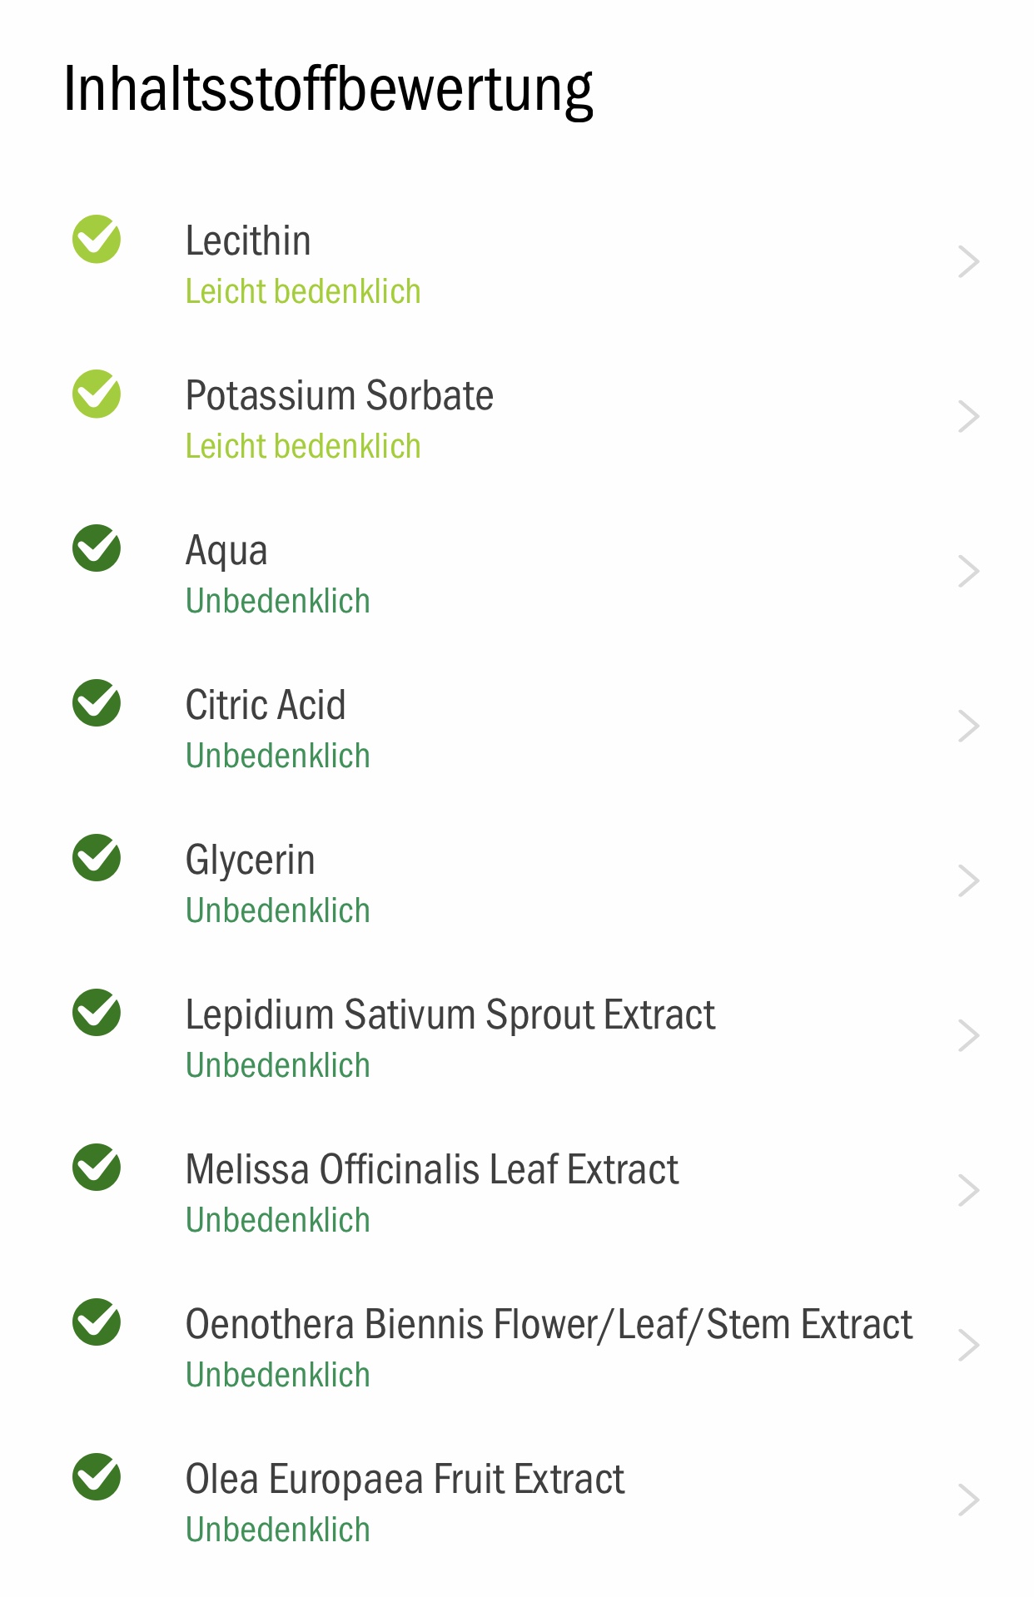The height and width of the screenshot is (1597, 1034).
Task: Open the Olea Europaea Fruit Extract entry
Action: [517, 1500]
